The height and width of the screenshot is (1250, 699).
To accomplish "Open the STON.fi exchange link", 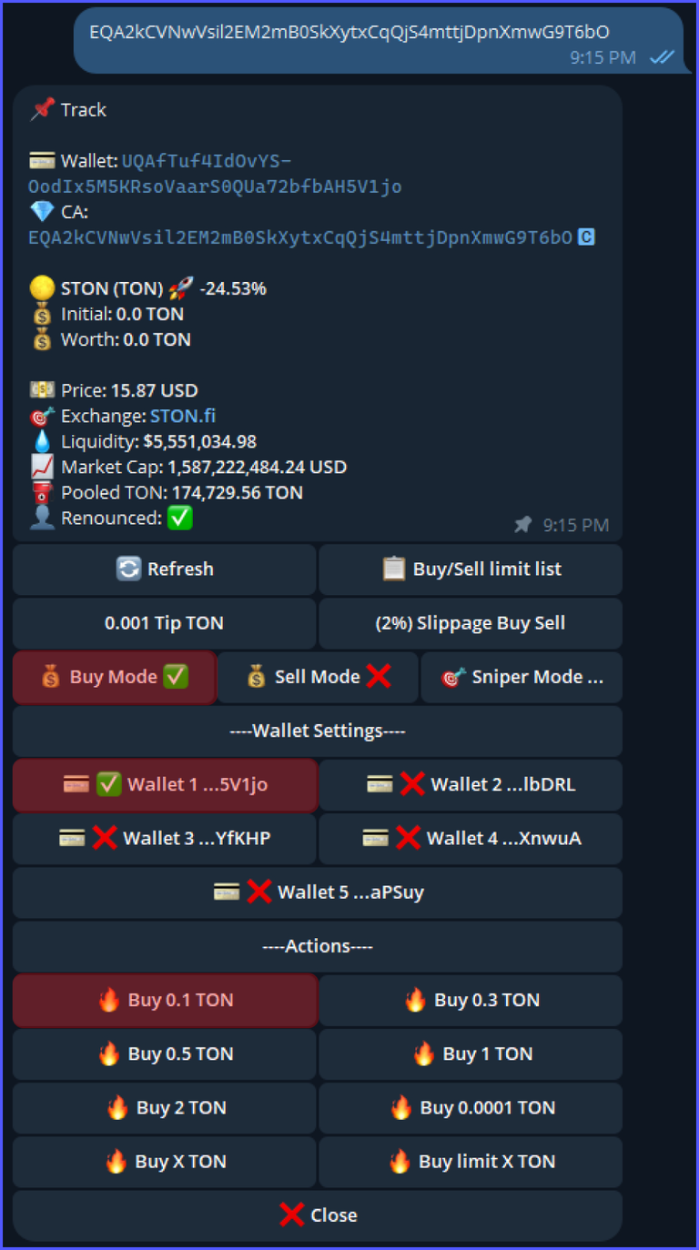I will tap(183, 416).
